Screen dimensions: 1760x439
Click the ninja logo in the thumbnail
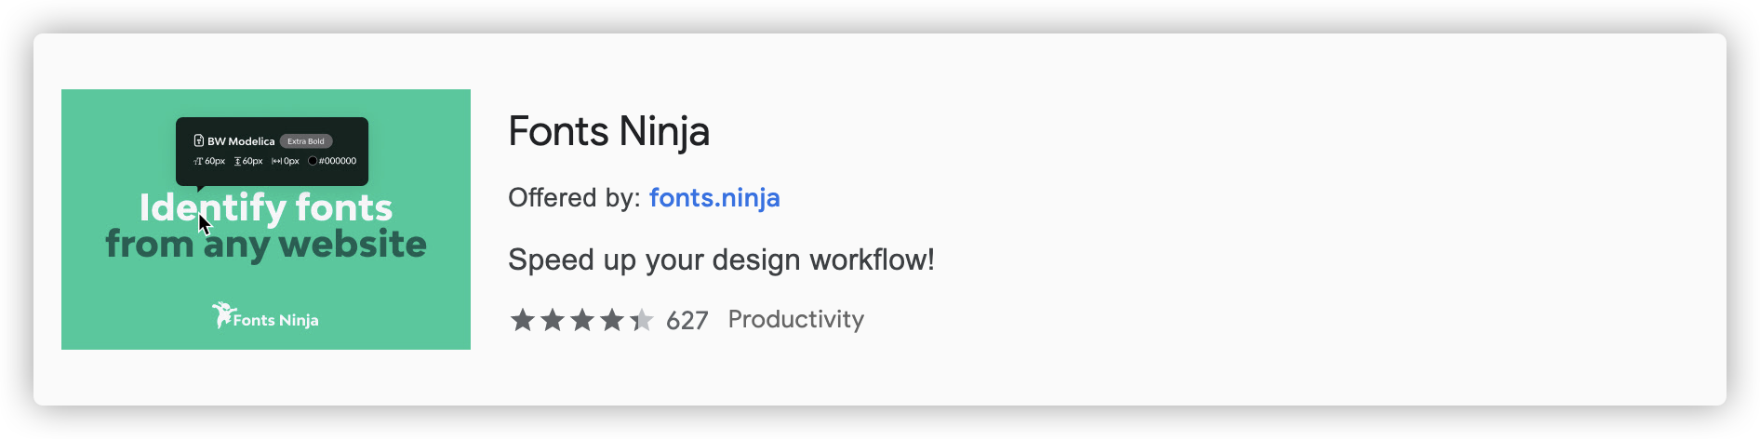[x=223, y=315]
